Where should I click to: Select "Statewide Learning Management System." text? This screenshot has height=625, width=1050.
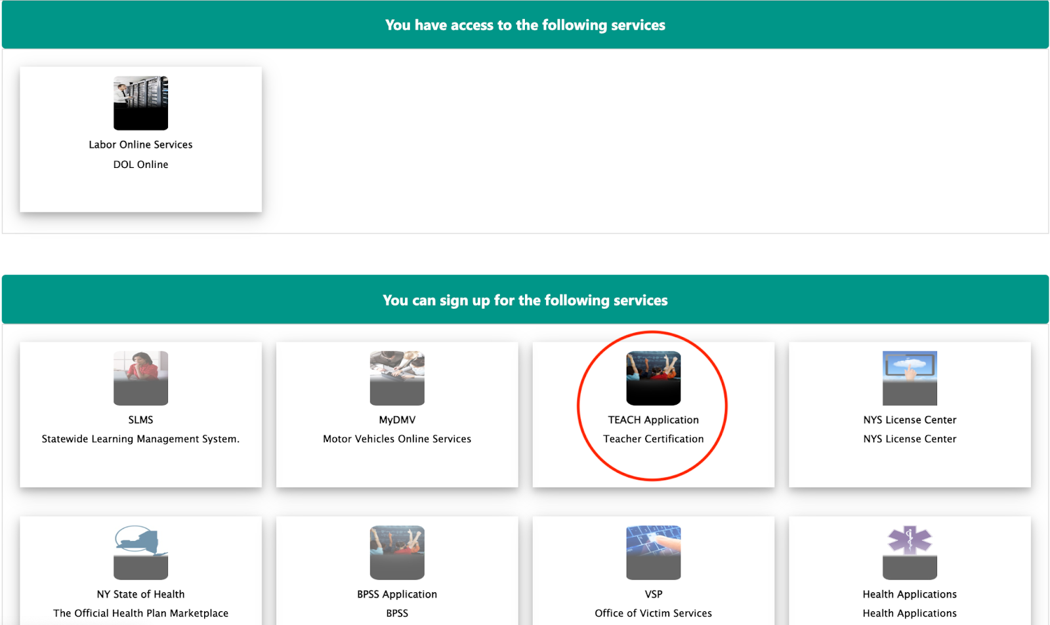140,439
